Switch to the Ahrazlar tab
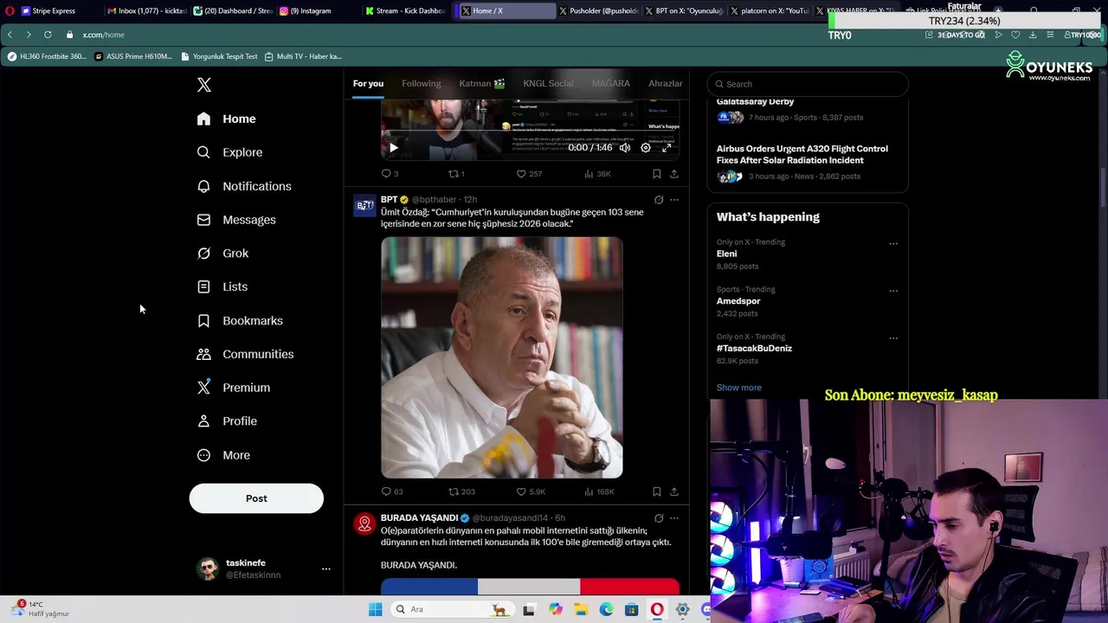The height and width of the screenshot is (623, 1108). point(665,83)
